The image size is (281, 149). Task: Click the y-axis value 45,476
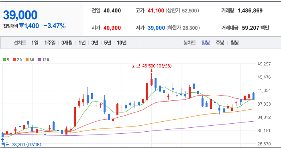[x=264, y=77]
